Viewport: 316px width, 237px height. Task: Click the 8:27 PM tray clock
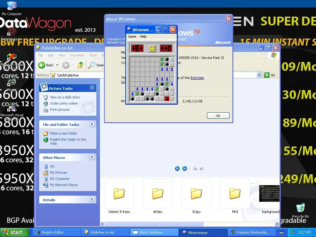point(305,232)
